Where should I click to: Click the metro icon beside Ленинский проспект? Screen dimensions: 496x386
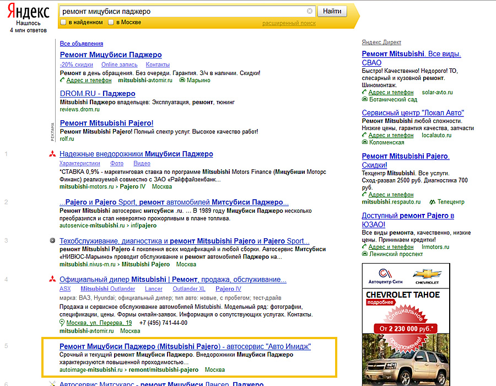365,254
